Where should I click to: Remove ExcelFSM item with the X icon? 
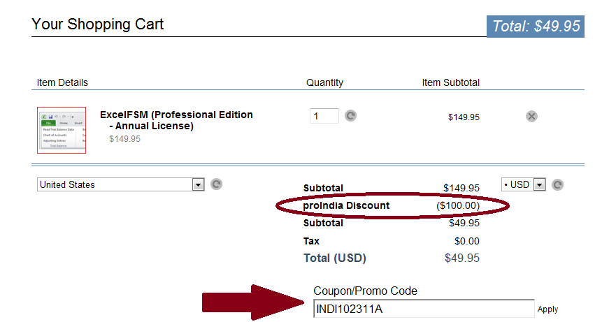(531, 116)
